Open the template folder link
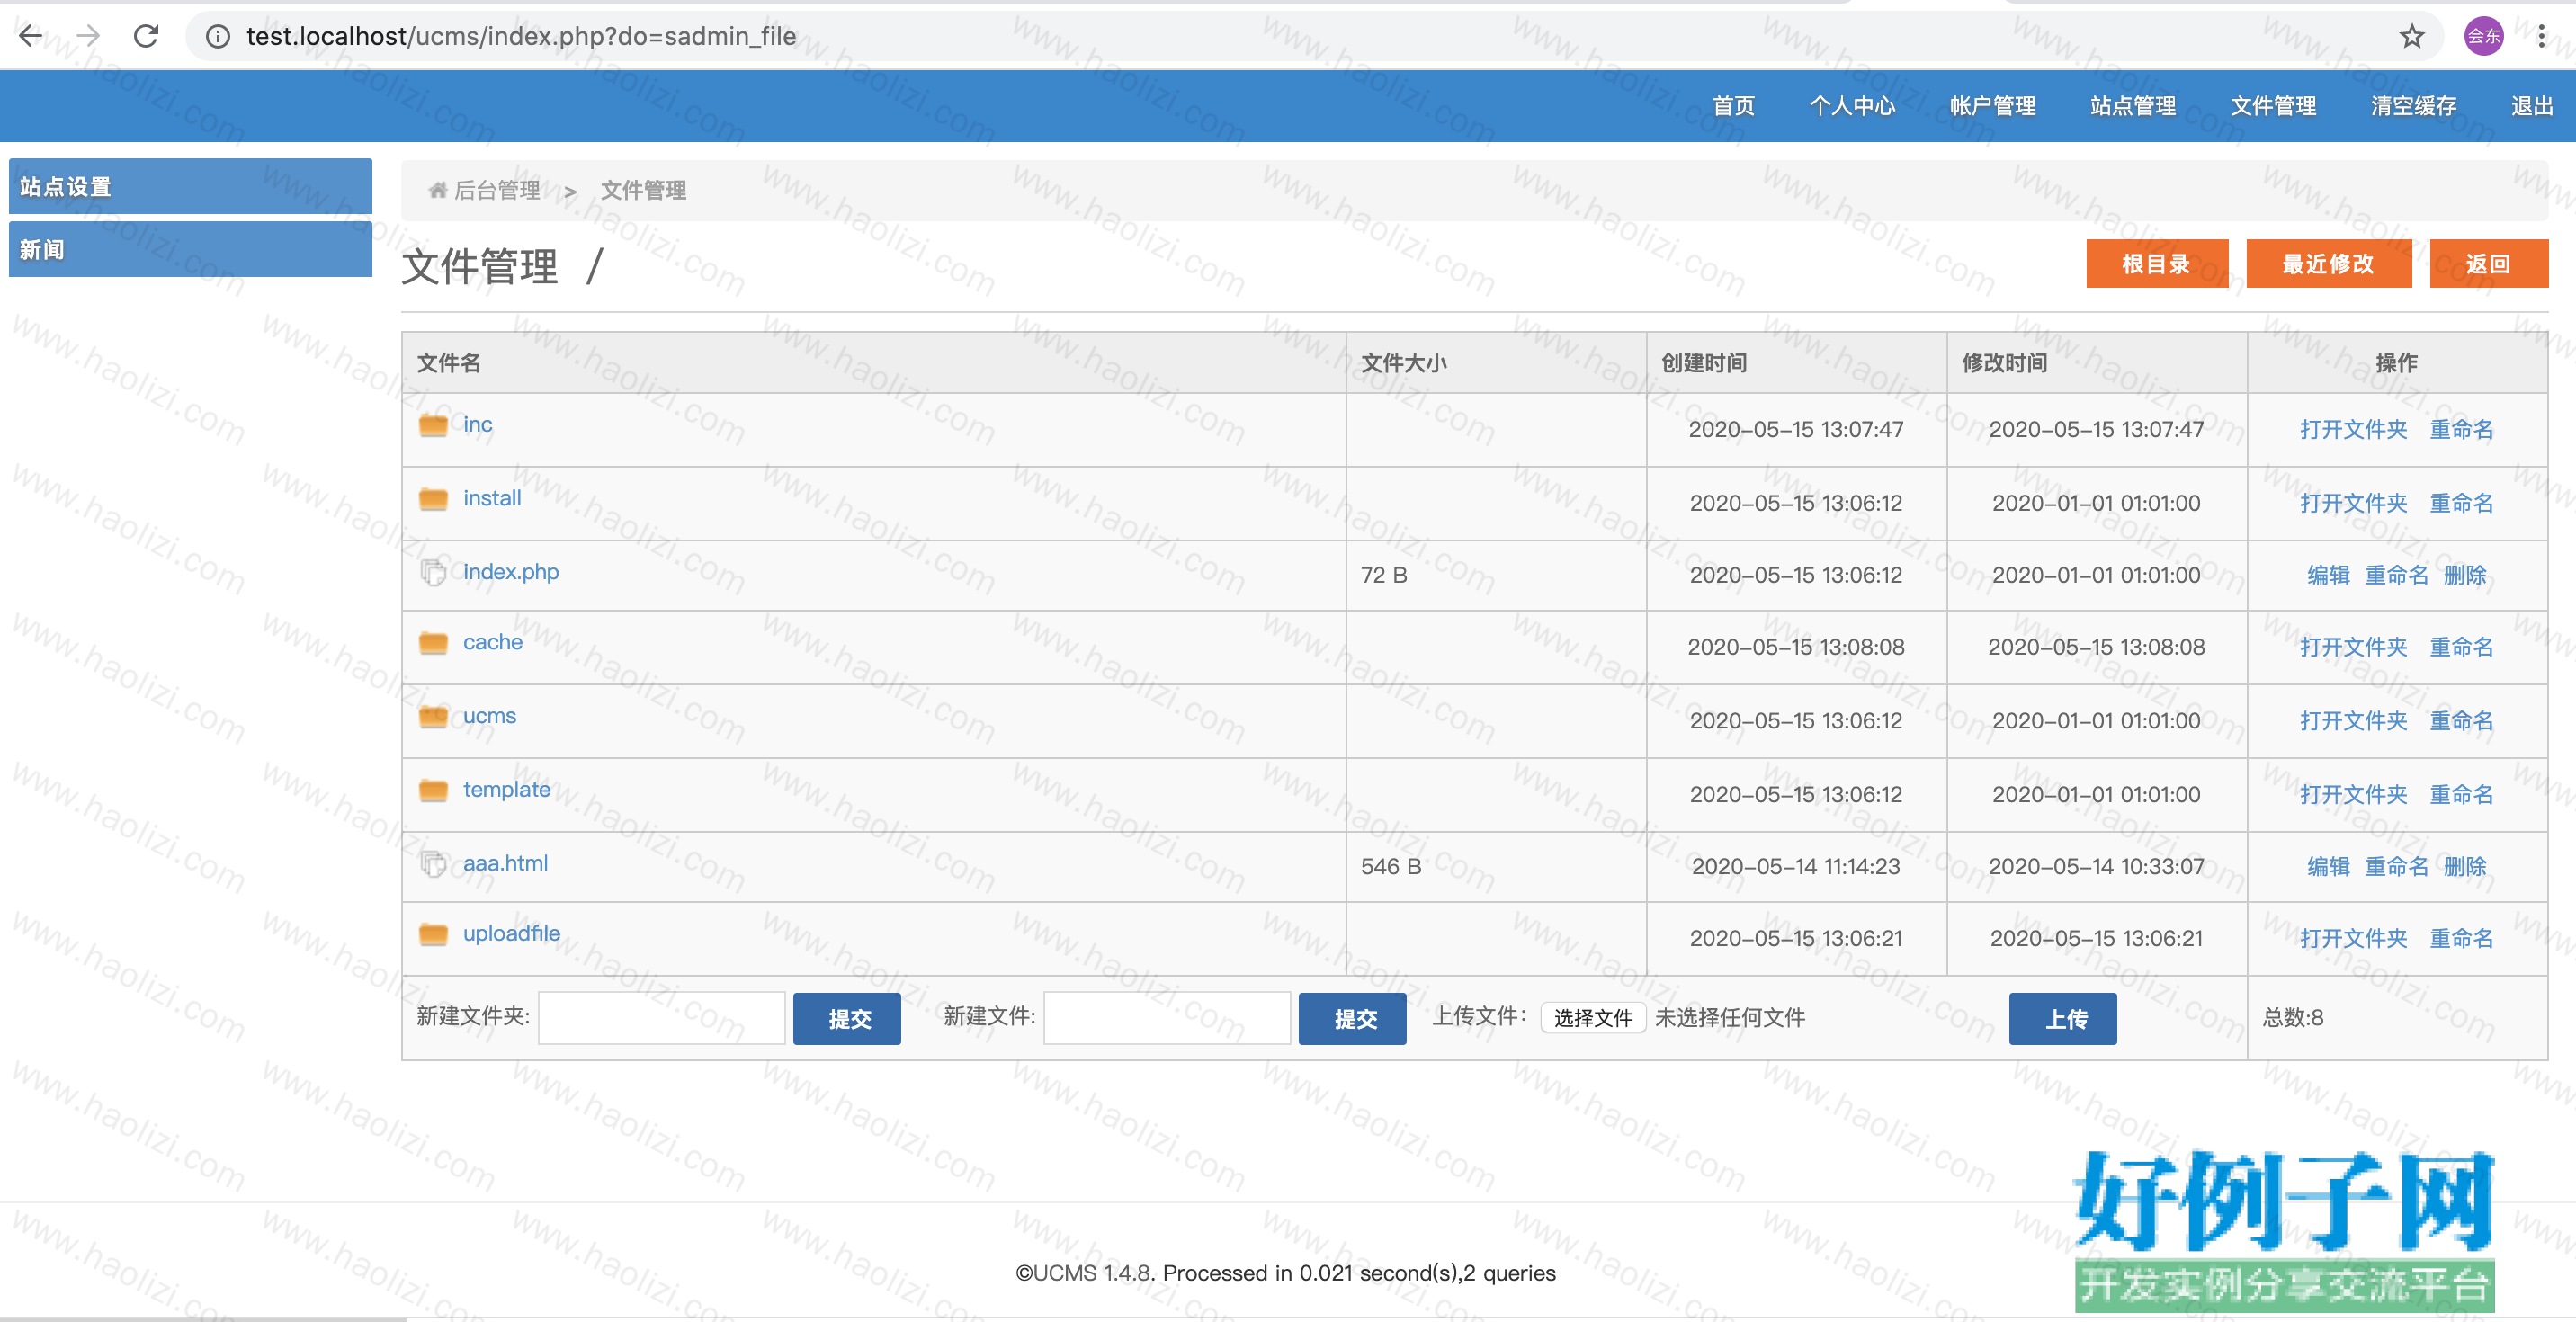Screen dimensions: 2576x1322 [x=507, y=790]
